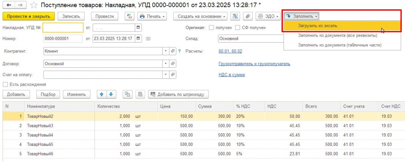Choose Заполнить из документа (все реквизиты)
This screenshot has width=405, height=162.
coord(343,35)
